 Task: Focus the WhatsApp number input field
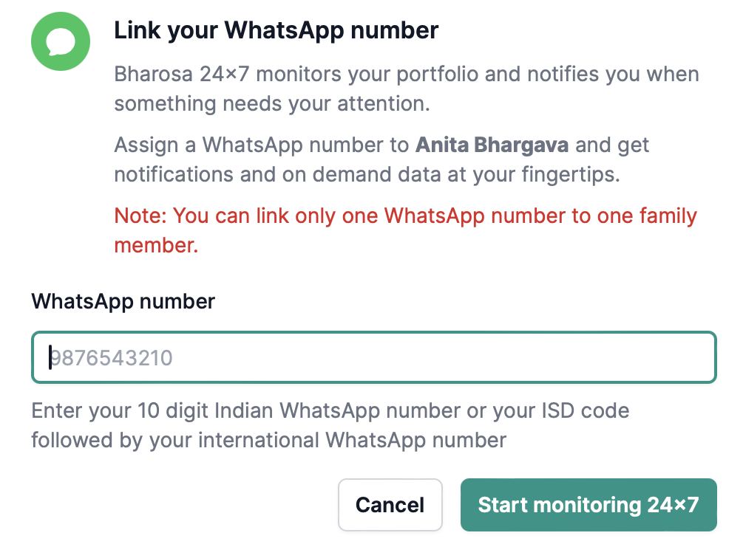click(x=374, y=357)
